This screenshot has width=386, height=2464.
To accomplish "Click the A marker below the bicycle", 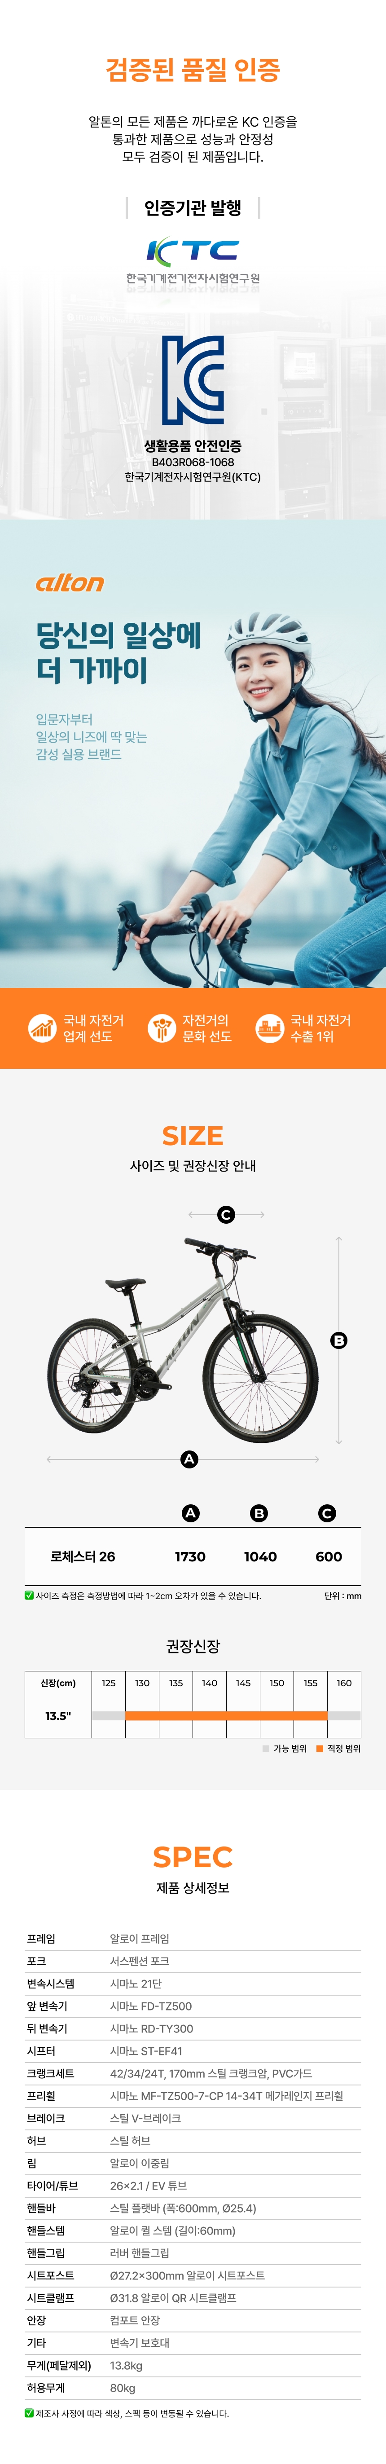I will pyautogui.click(x=189, y=1459).
